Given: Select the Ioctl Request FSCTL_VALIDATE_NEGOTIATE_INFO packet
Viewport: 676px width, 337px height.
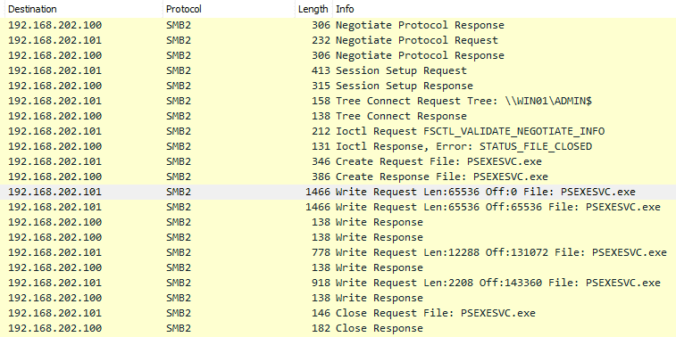Looking at the screenshot, I should tap(338, 131).
